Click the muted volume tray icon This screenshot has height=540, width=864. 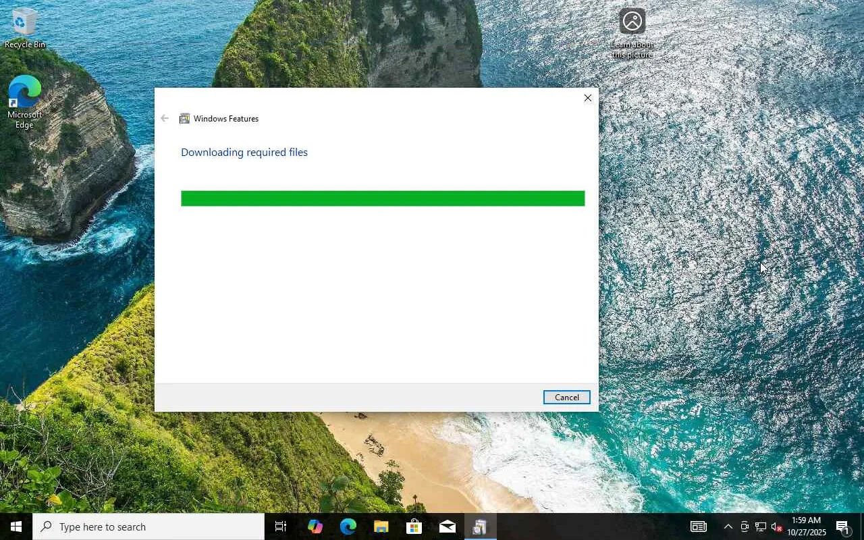pyautogui.click(x=777, y=526)
